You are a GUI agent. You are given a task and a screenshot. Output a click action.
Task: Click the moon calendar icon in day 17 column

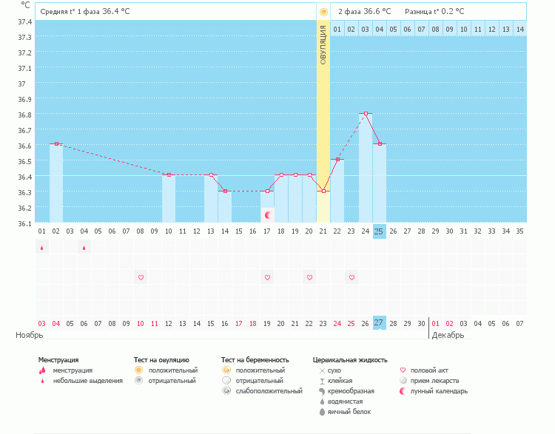coord(268,214)
